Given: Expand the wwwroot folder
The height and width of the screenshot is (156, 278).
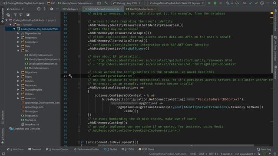Looking at the screenshot, I should point(18,98).
